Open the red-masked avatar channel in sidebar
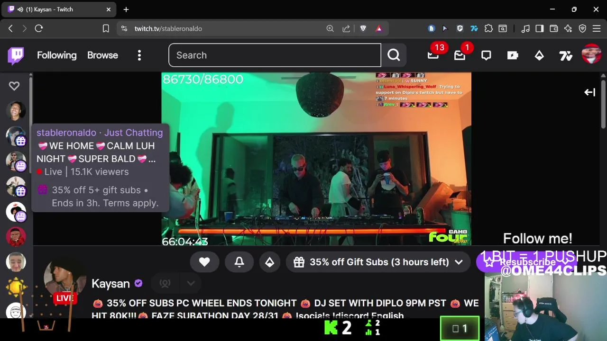 coord(16,236)
